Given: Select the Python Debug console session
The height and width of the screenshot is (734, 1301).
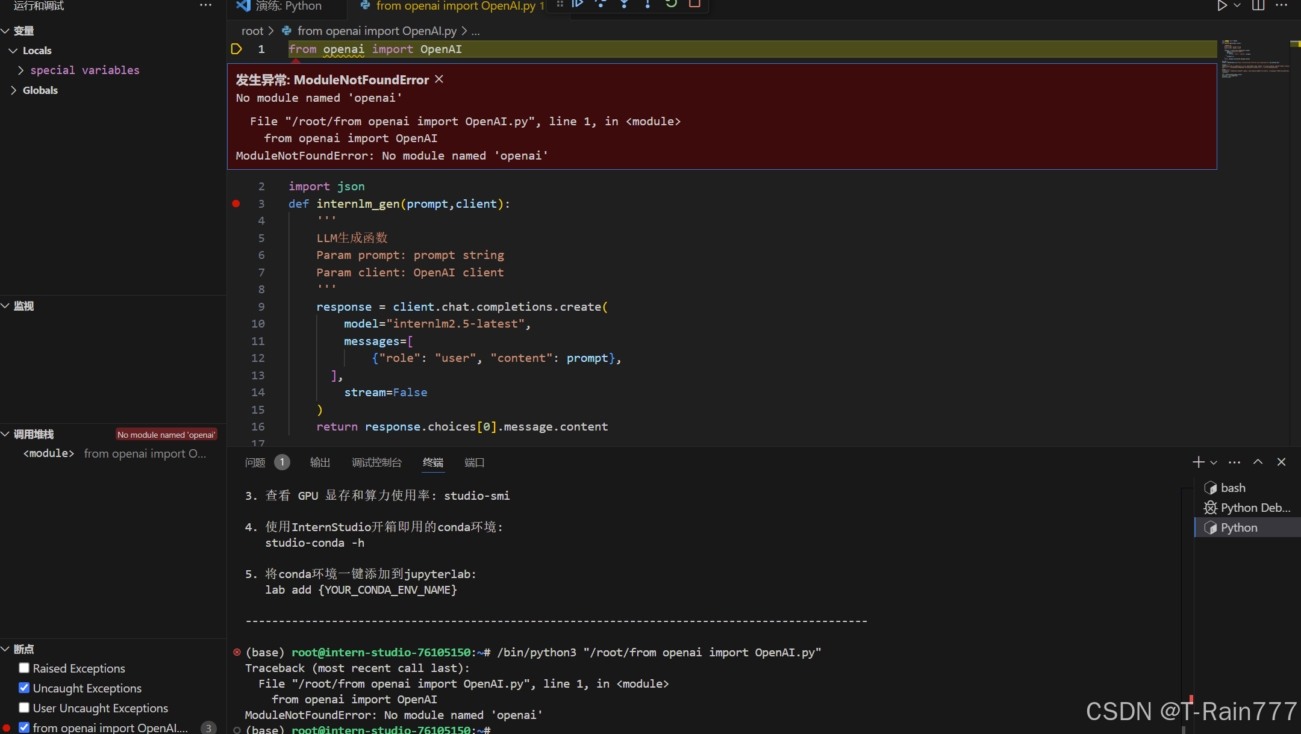Looking at the screenshot, I should pyautogui.click(x=1247, y=508).
